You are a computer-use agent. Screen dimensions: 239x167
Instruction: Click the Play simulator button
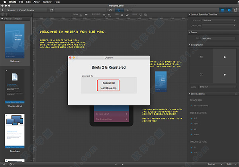(x=3, y=10)
